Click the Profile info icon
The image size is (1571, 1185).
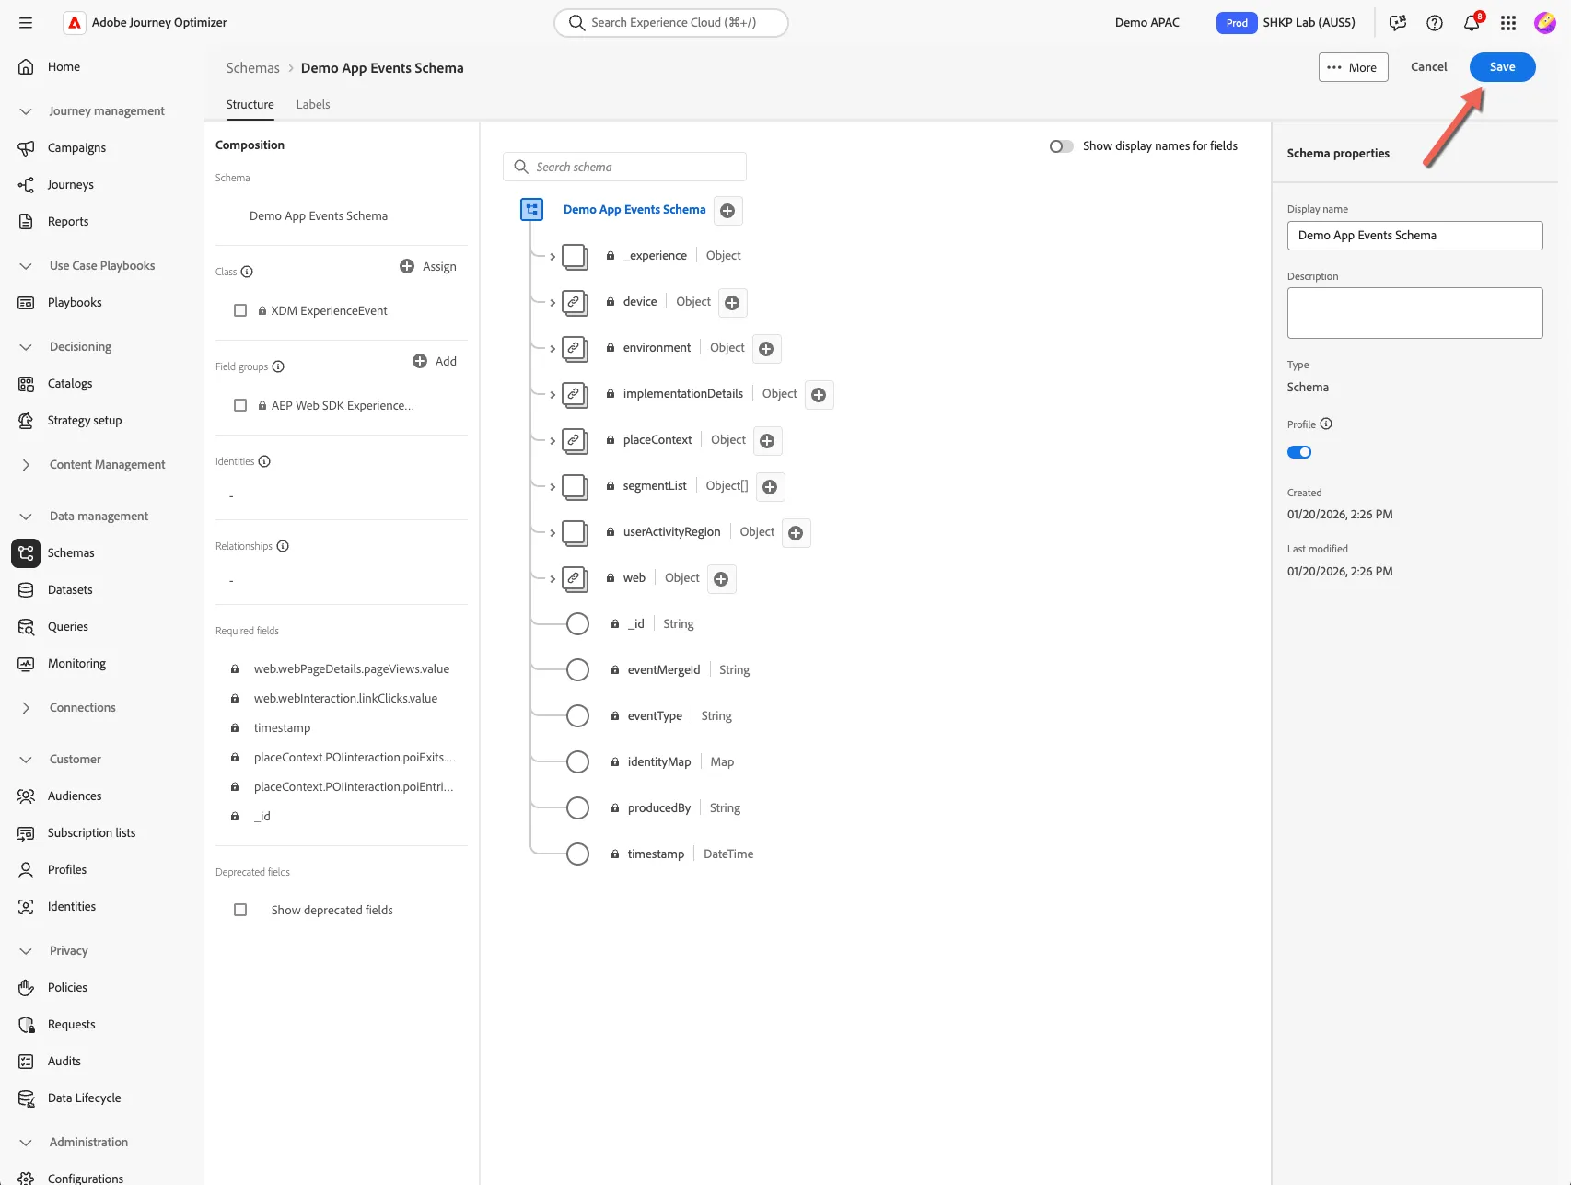coord(1326,424)
